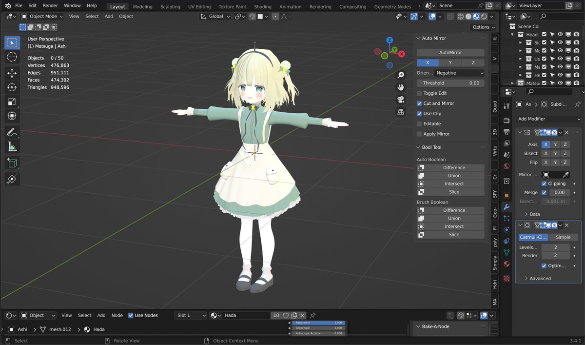This screenshot has height=345, width=585.
Task: Open the Orientation Negative dropdown
Action: click(x=460, y=73)
